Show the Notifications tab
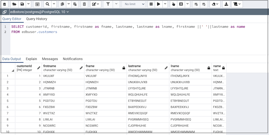Screen dimensions: 269x135 73,59
